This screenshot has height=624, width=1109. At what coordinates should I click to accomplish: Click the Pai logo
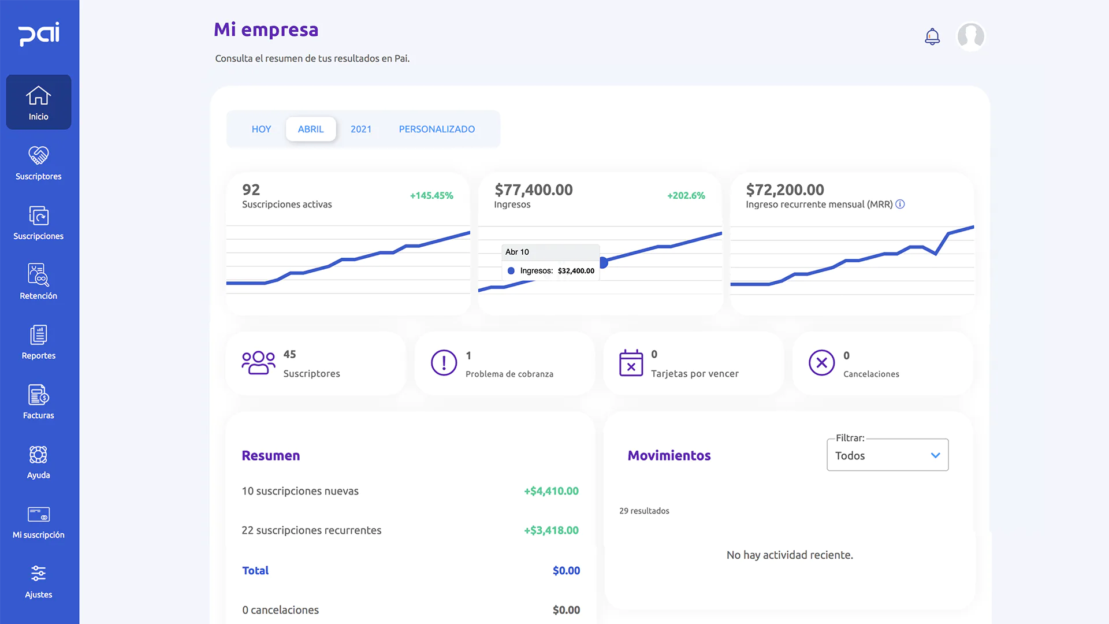coord(39,35)
